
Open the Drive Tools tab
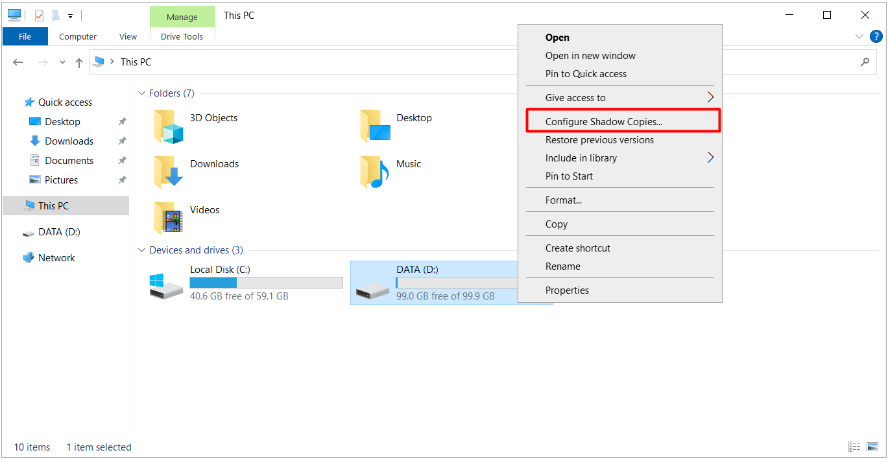182,36
